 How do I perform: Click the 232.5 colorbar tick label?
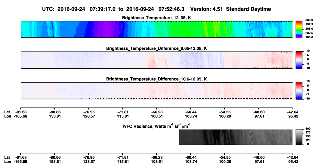[309, 33]
